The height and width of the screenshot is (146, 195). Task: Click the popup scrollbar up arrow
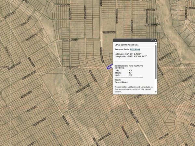(156, 43)
